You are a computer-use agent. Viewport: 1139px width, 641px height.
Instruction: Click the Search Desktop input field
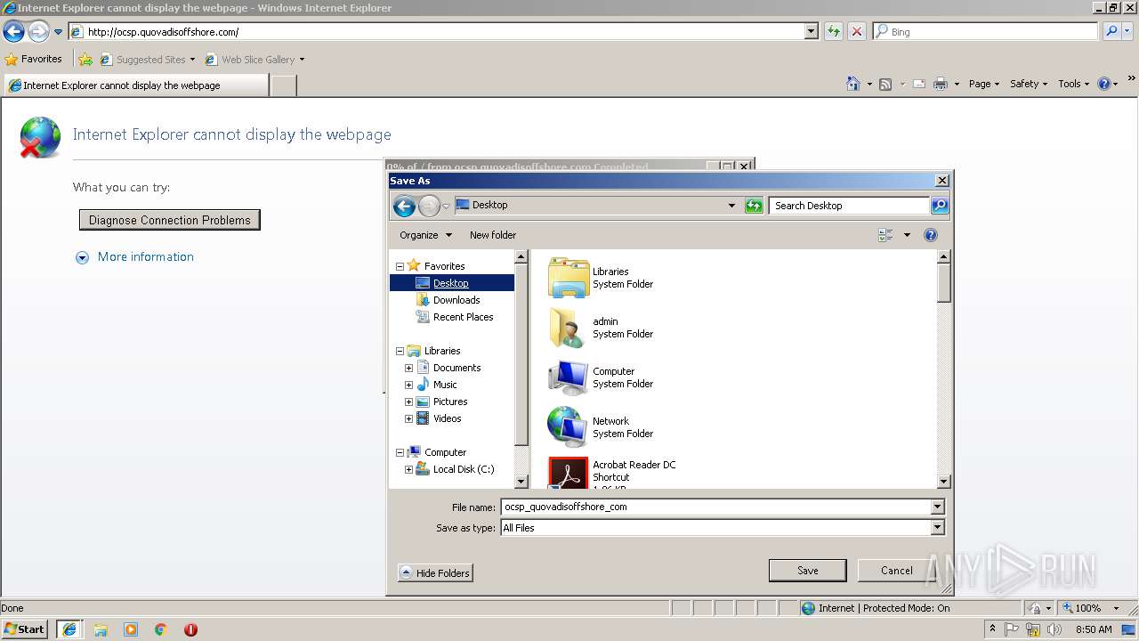tap(849, 206)
